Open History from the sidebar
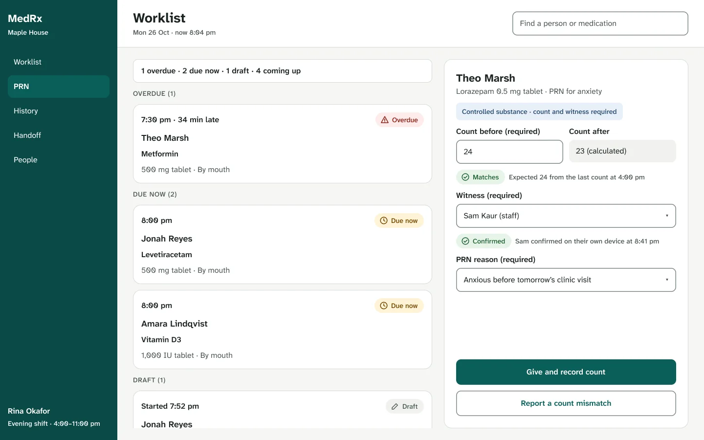The image size is (704, 440). coord(59,111)
